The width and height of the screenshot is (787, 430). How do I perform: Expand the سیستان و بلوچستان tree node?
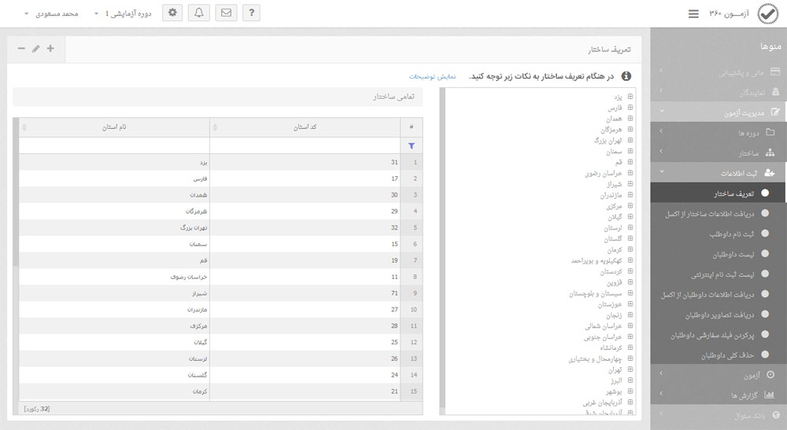point(630,292)
